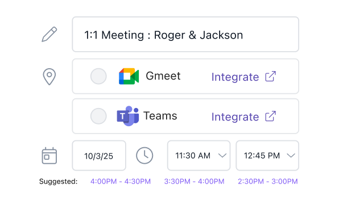Click the clock icon
The width and height of the screenshot is (339, 212).
point(144,156)
